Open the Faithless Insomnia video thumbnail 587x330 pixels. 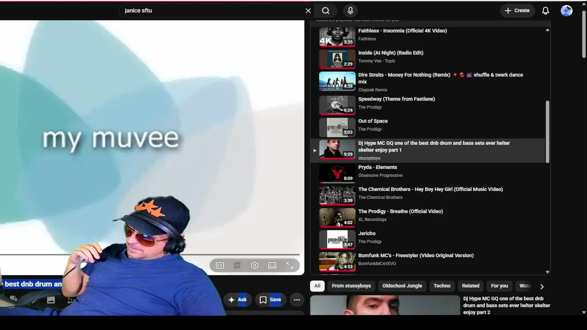pyautogui.click(x=337, y=37)
